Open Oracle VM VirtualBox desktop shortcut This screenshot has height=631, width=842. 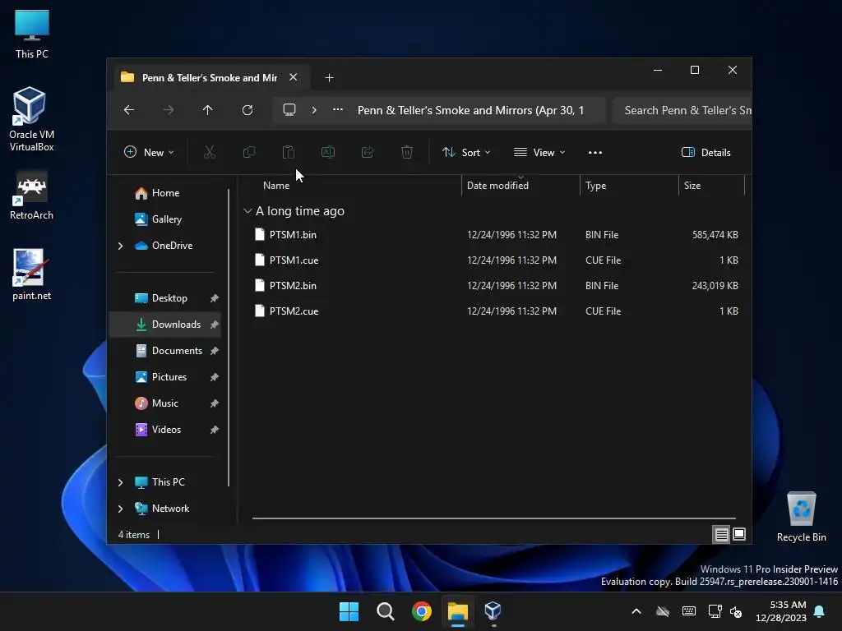pyautogui.click(x=31, y=118)
